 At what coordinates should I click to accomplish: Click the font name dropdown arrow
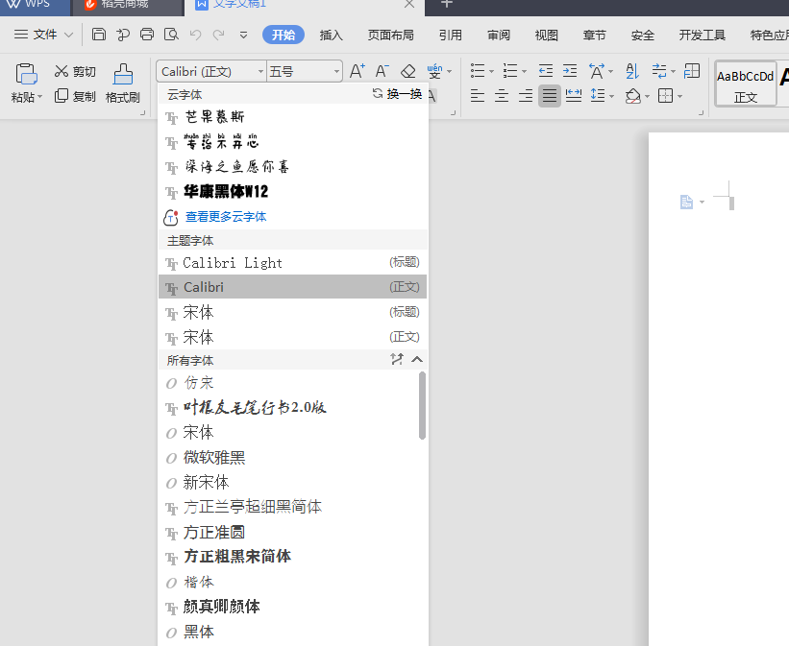pyautogui.click(x=260, y=71)
